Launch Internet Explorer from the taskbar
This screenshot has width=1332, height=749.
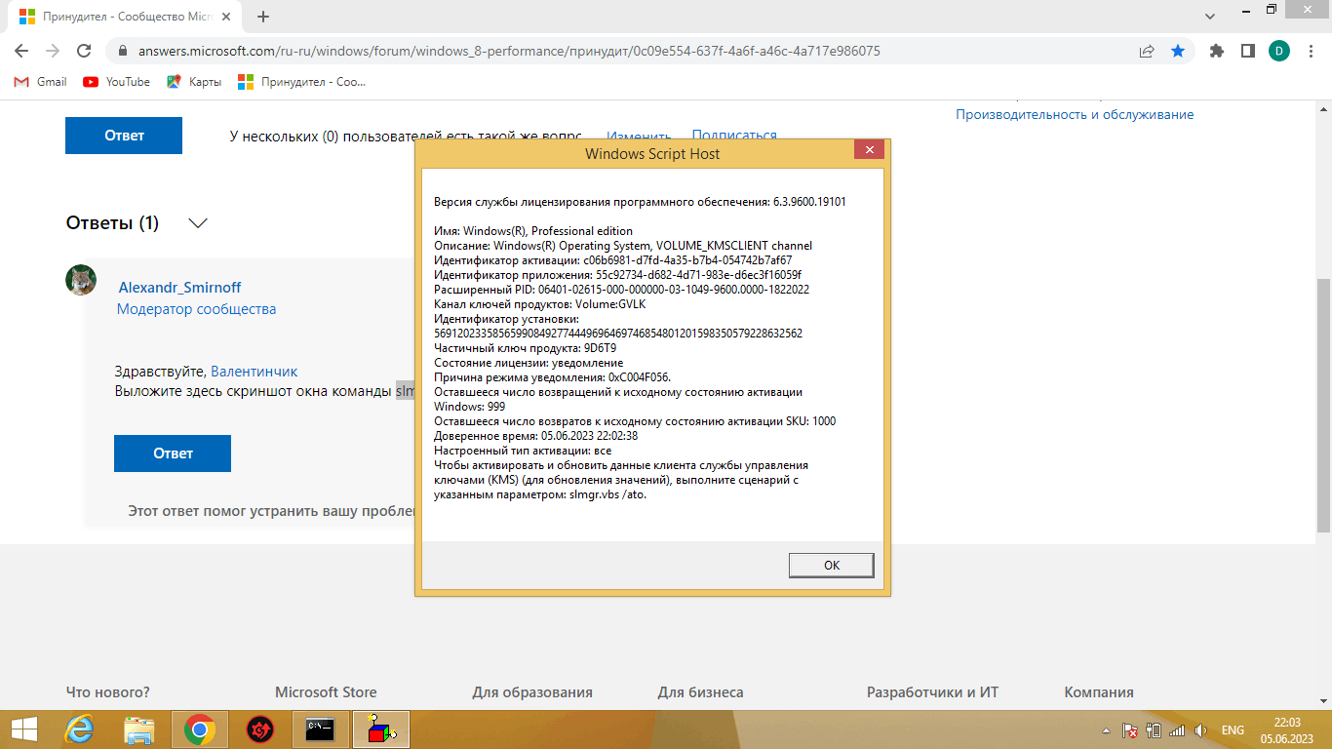point(79,729)
